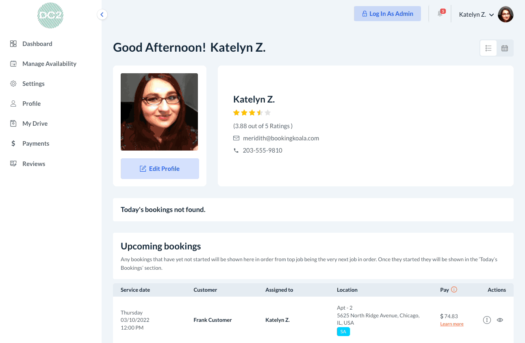Switch to list view icon
This screenshot has height=343, width=525.
pos(488,48)
